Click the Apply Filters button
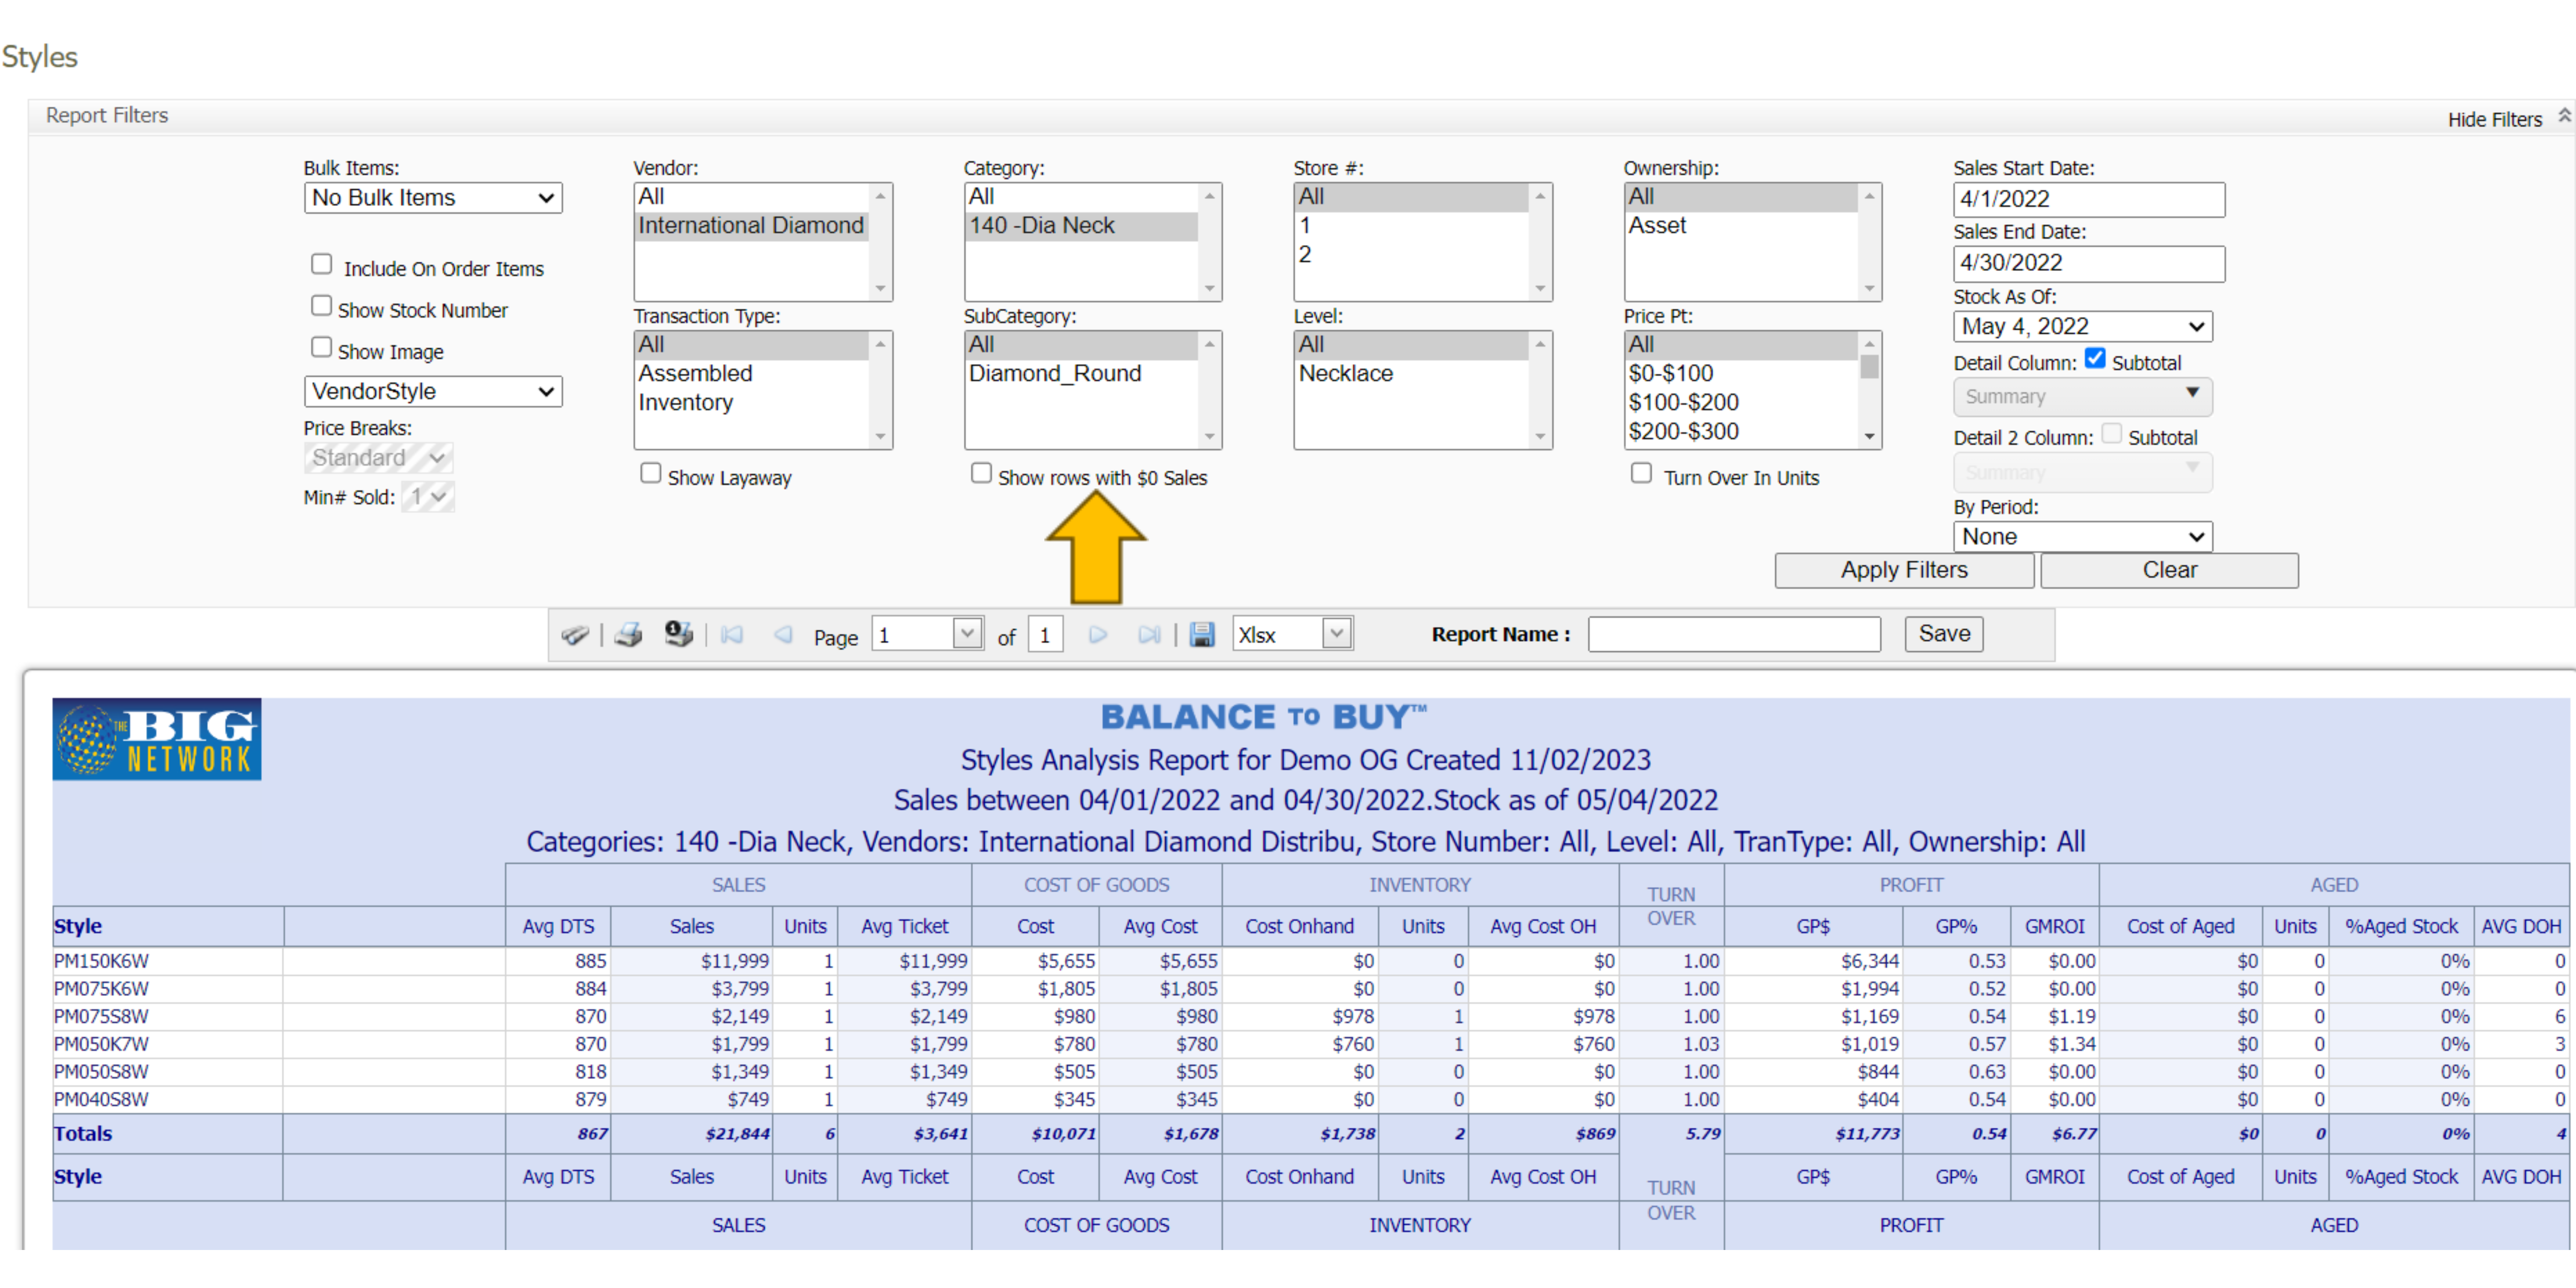The width and height of the screenshot is (2576, 1288). (x=1904, y=571)
